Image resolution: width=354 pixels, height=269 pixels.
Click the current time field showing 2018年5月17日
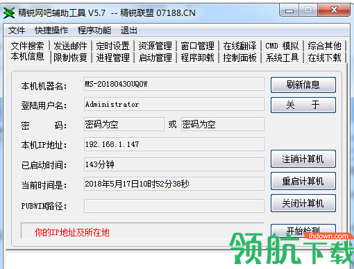[174, 184]
